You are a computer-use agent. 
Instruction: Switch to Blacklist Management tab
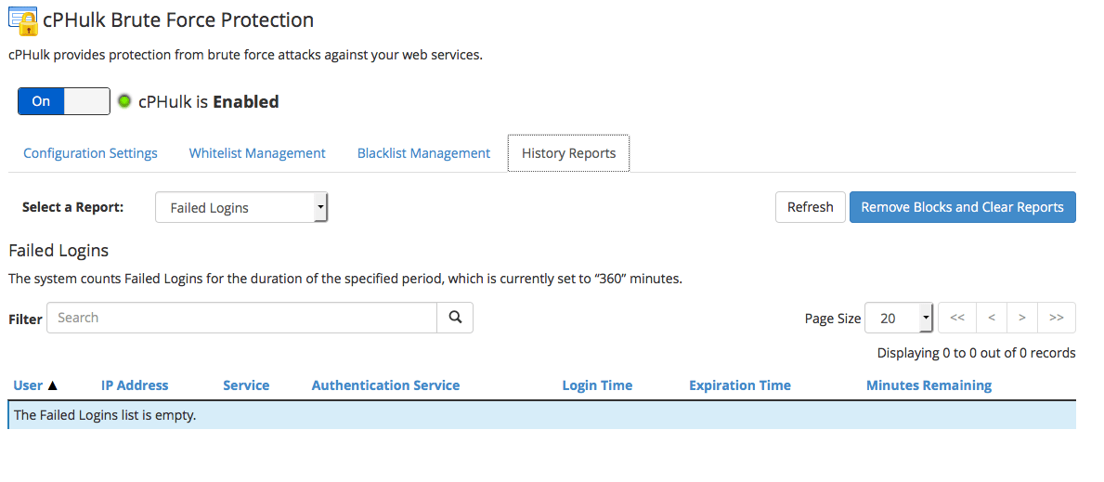point(423,153)
